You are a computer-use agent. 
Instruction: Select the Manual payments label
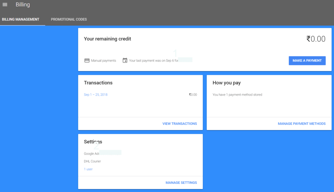103,61
